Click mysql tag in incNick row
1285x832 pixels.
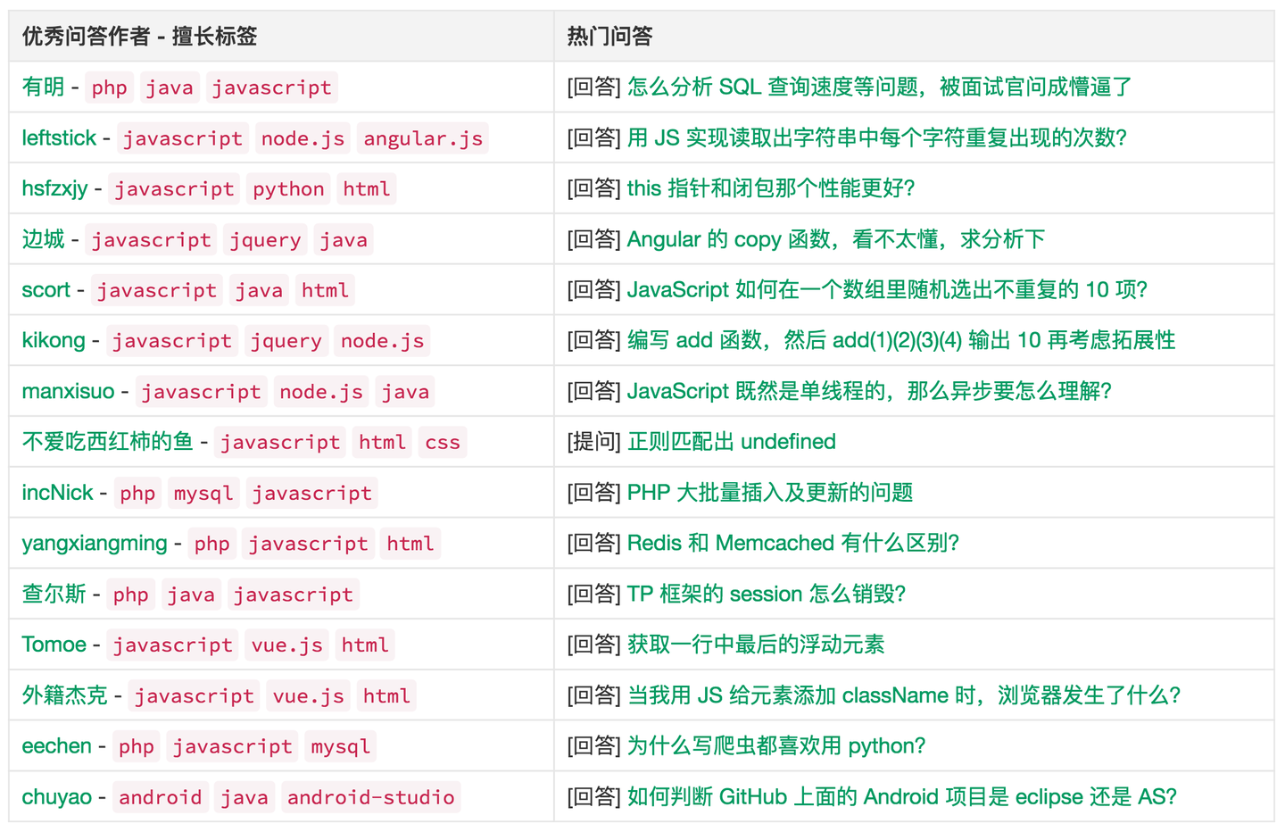pyautogui.click(x=203, y=494)
